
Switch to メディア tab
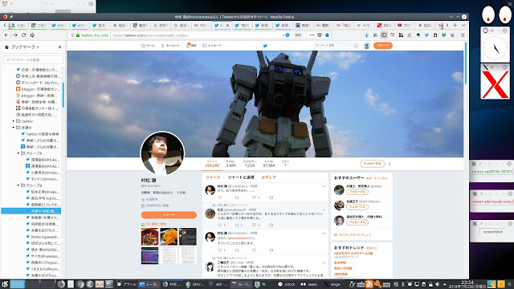coord(268,177)
